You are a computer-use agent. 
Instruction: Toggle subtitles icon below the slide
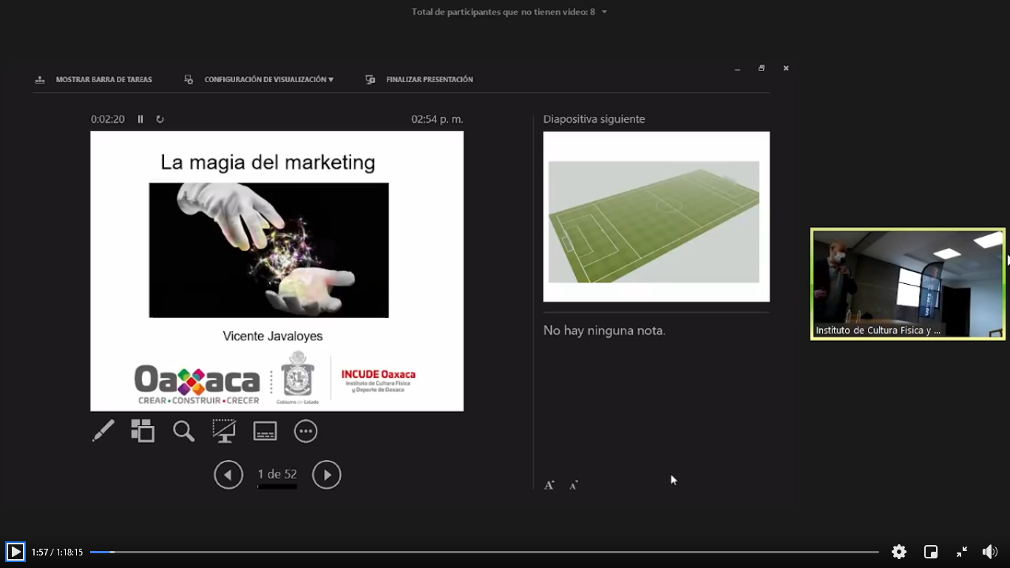pos(265,430)
